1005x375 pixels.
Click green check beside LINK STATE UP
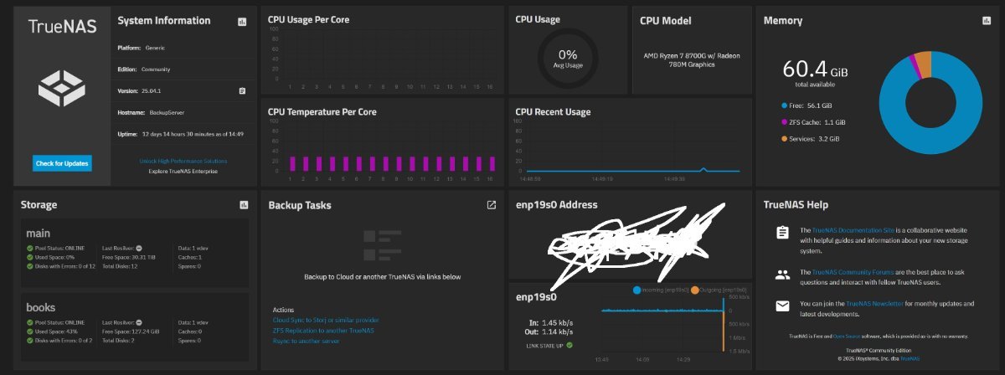569,344
